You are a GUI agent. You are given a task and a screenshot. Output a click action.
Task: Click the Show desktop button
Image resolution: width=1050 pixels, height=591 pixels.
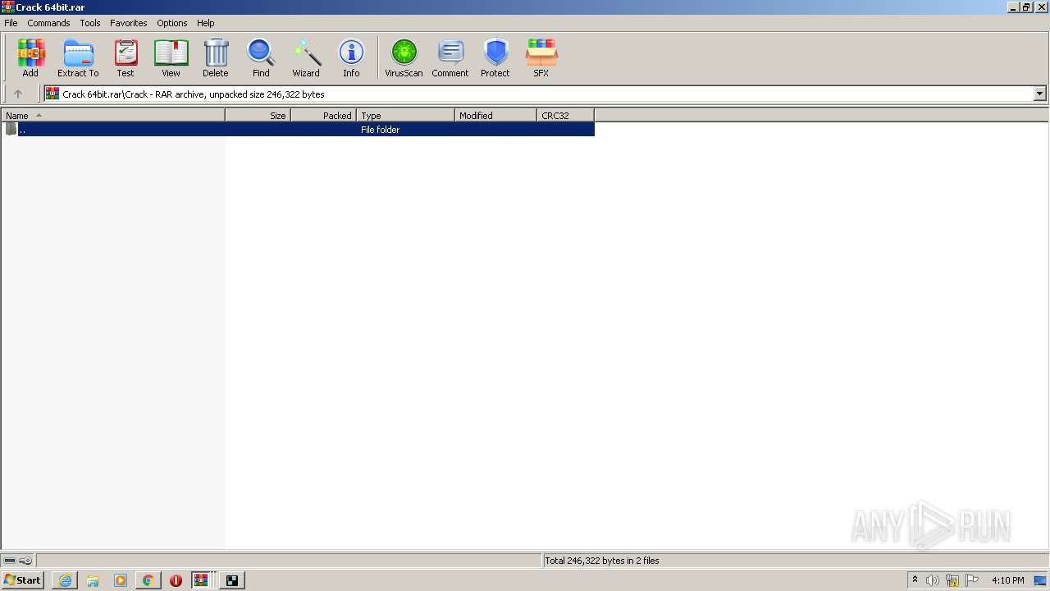(1041, 580)
